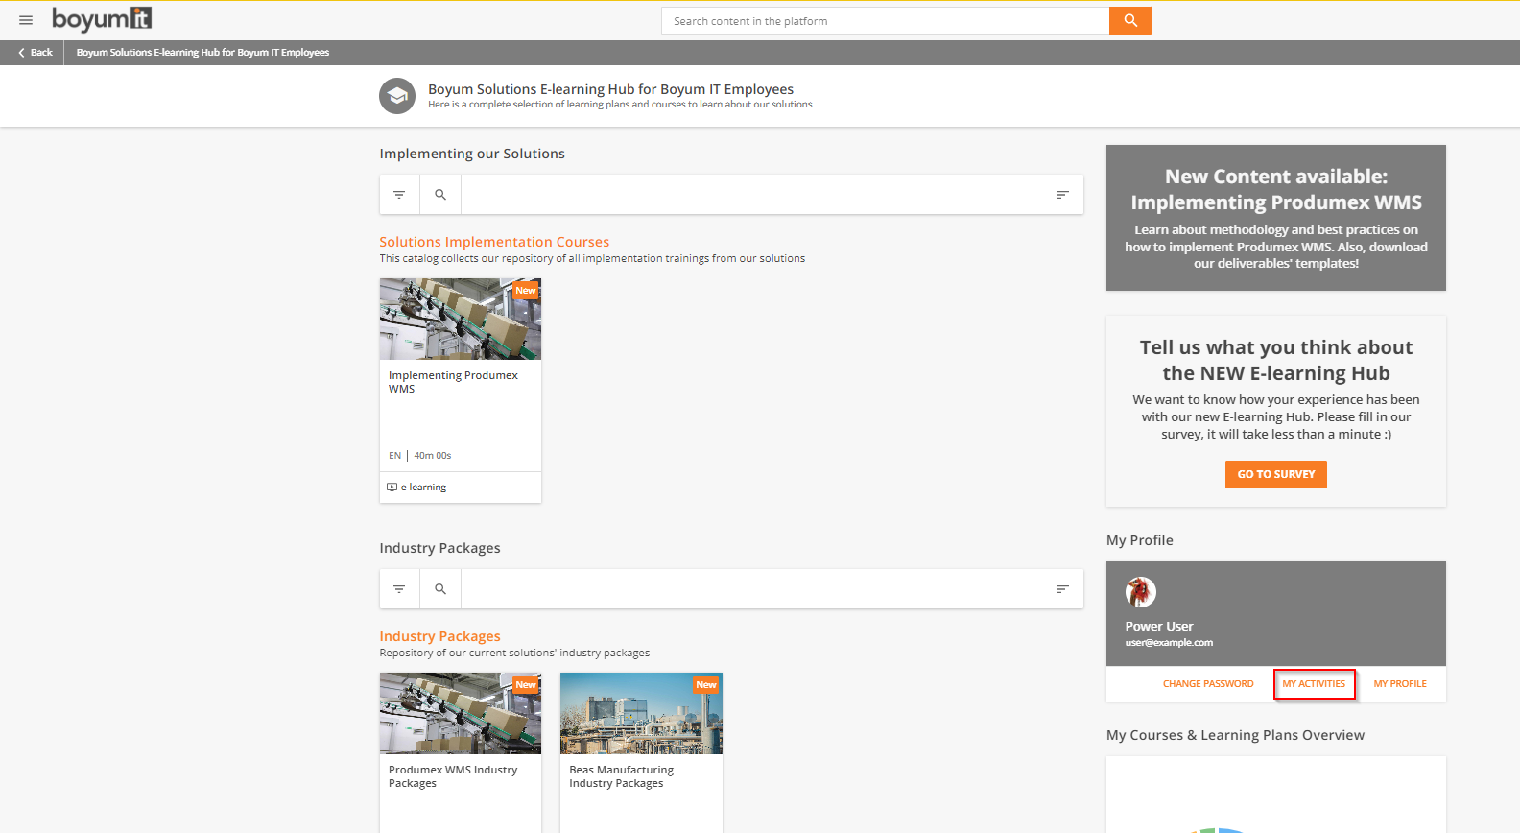Click CHANGE PASSWORD link
The width and height of the screenshot is (1520, 833).
pyautogui.click(x=1208, y=684)
